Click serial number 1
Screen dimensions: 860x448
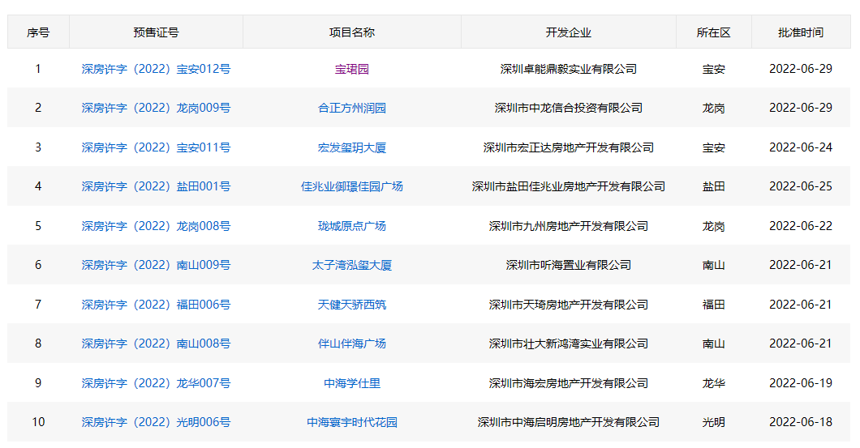[x=38, y=69]
